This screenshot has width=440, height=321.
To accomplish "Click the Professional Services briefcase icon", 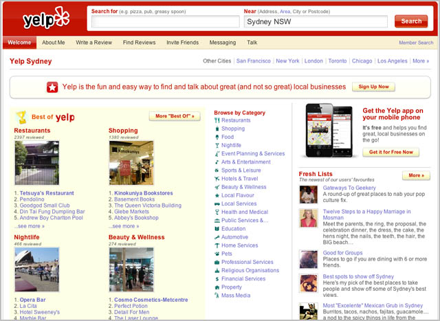I will pyautogui.click(x=217, y=262).
